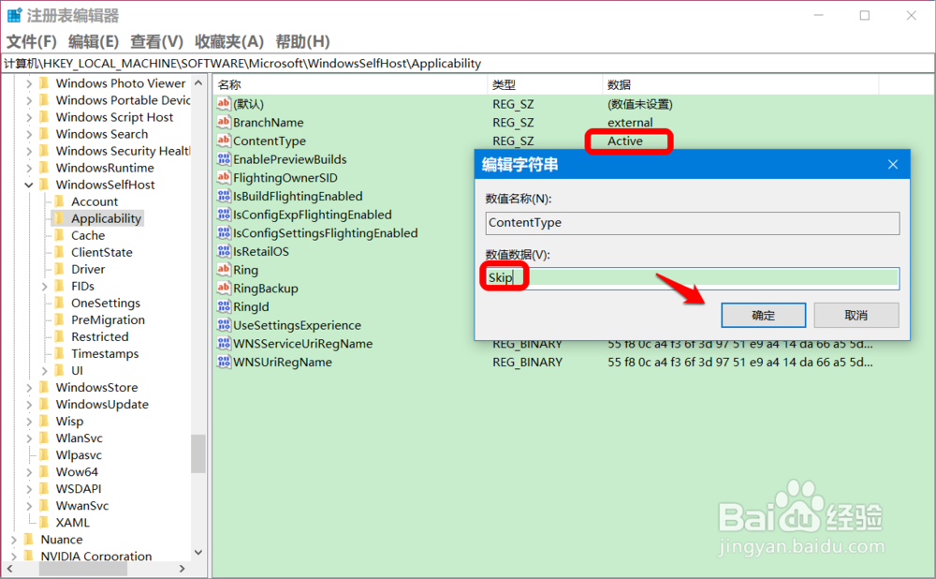Click the 数值数据 input field containing Skip
936x579 pixels.
click(x=693, y=278)
